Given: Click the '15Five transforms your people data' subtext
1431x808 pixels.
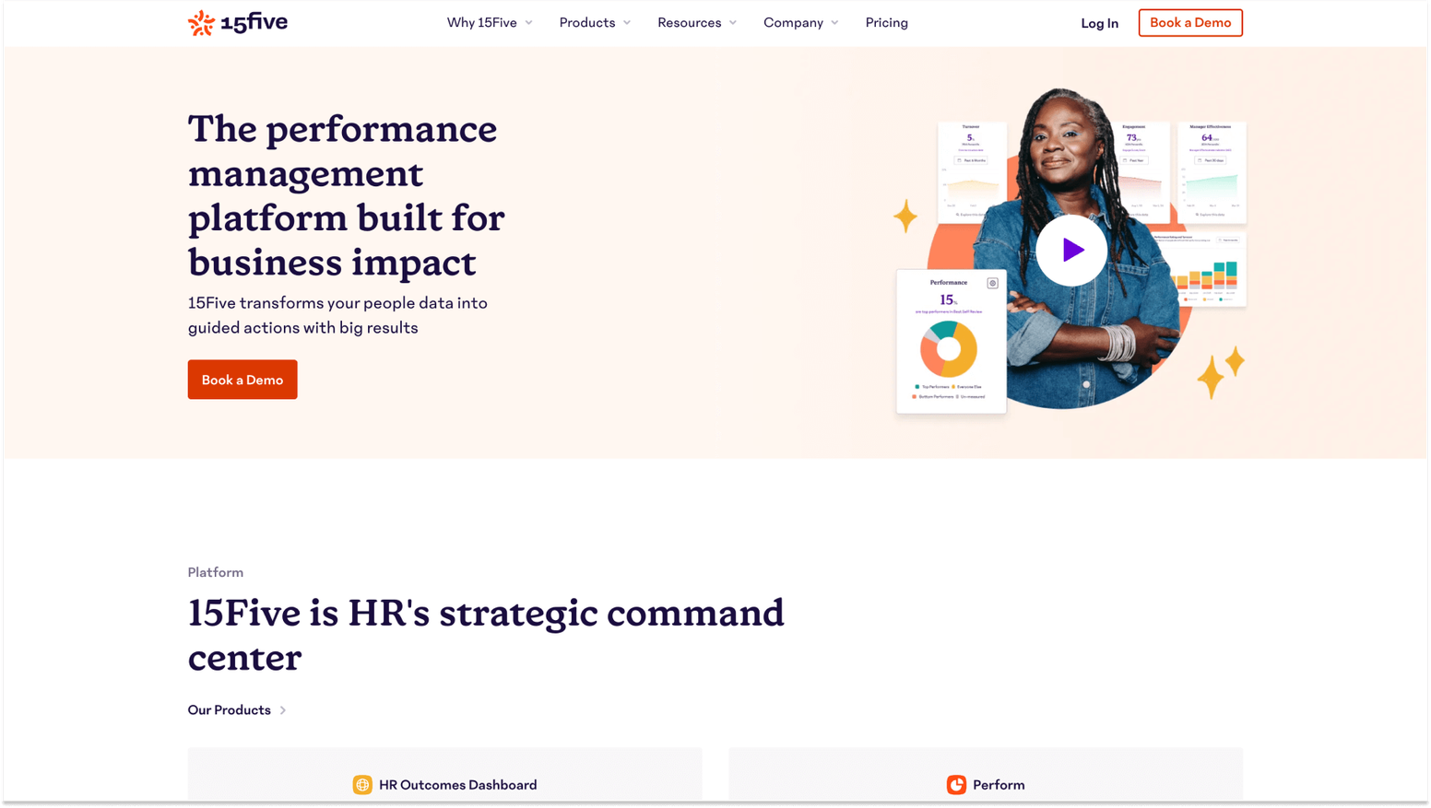Looking at the screenshot, I should 337,315.
